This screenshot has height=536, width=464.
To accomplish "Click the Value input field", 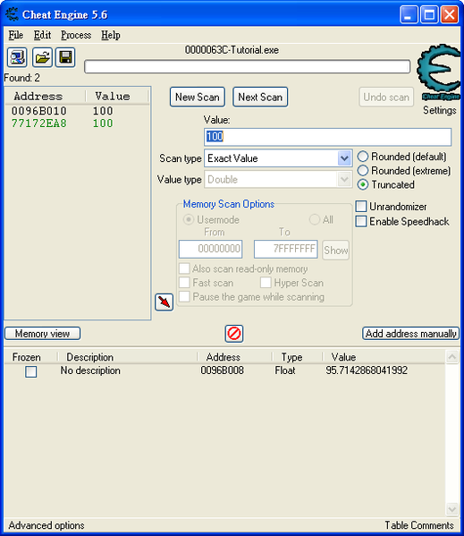I will 327,137.
